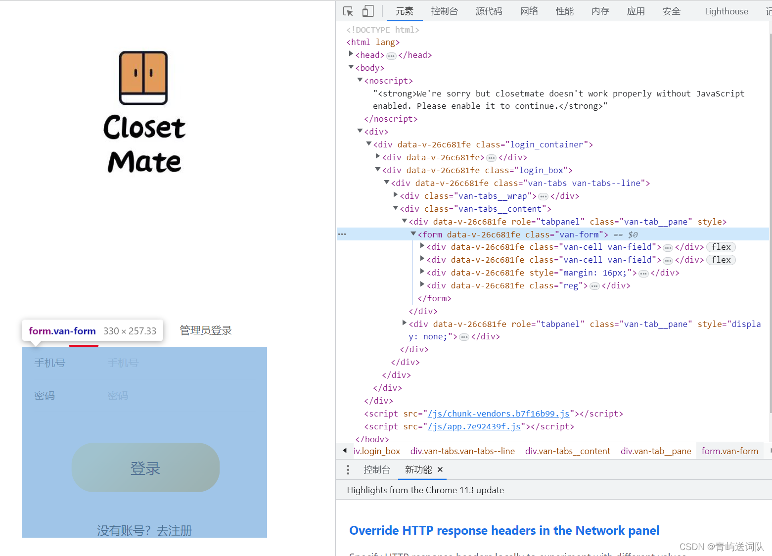Open the 网络 tab
The image size is (772, 556).
point(529,11)
